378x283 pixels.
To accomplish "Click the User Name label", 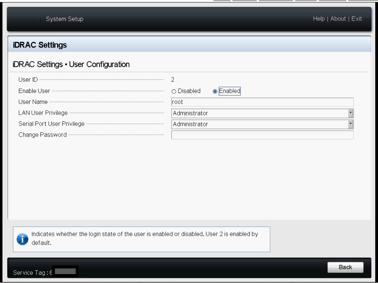I will (x=33, y=102).
